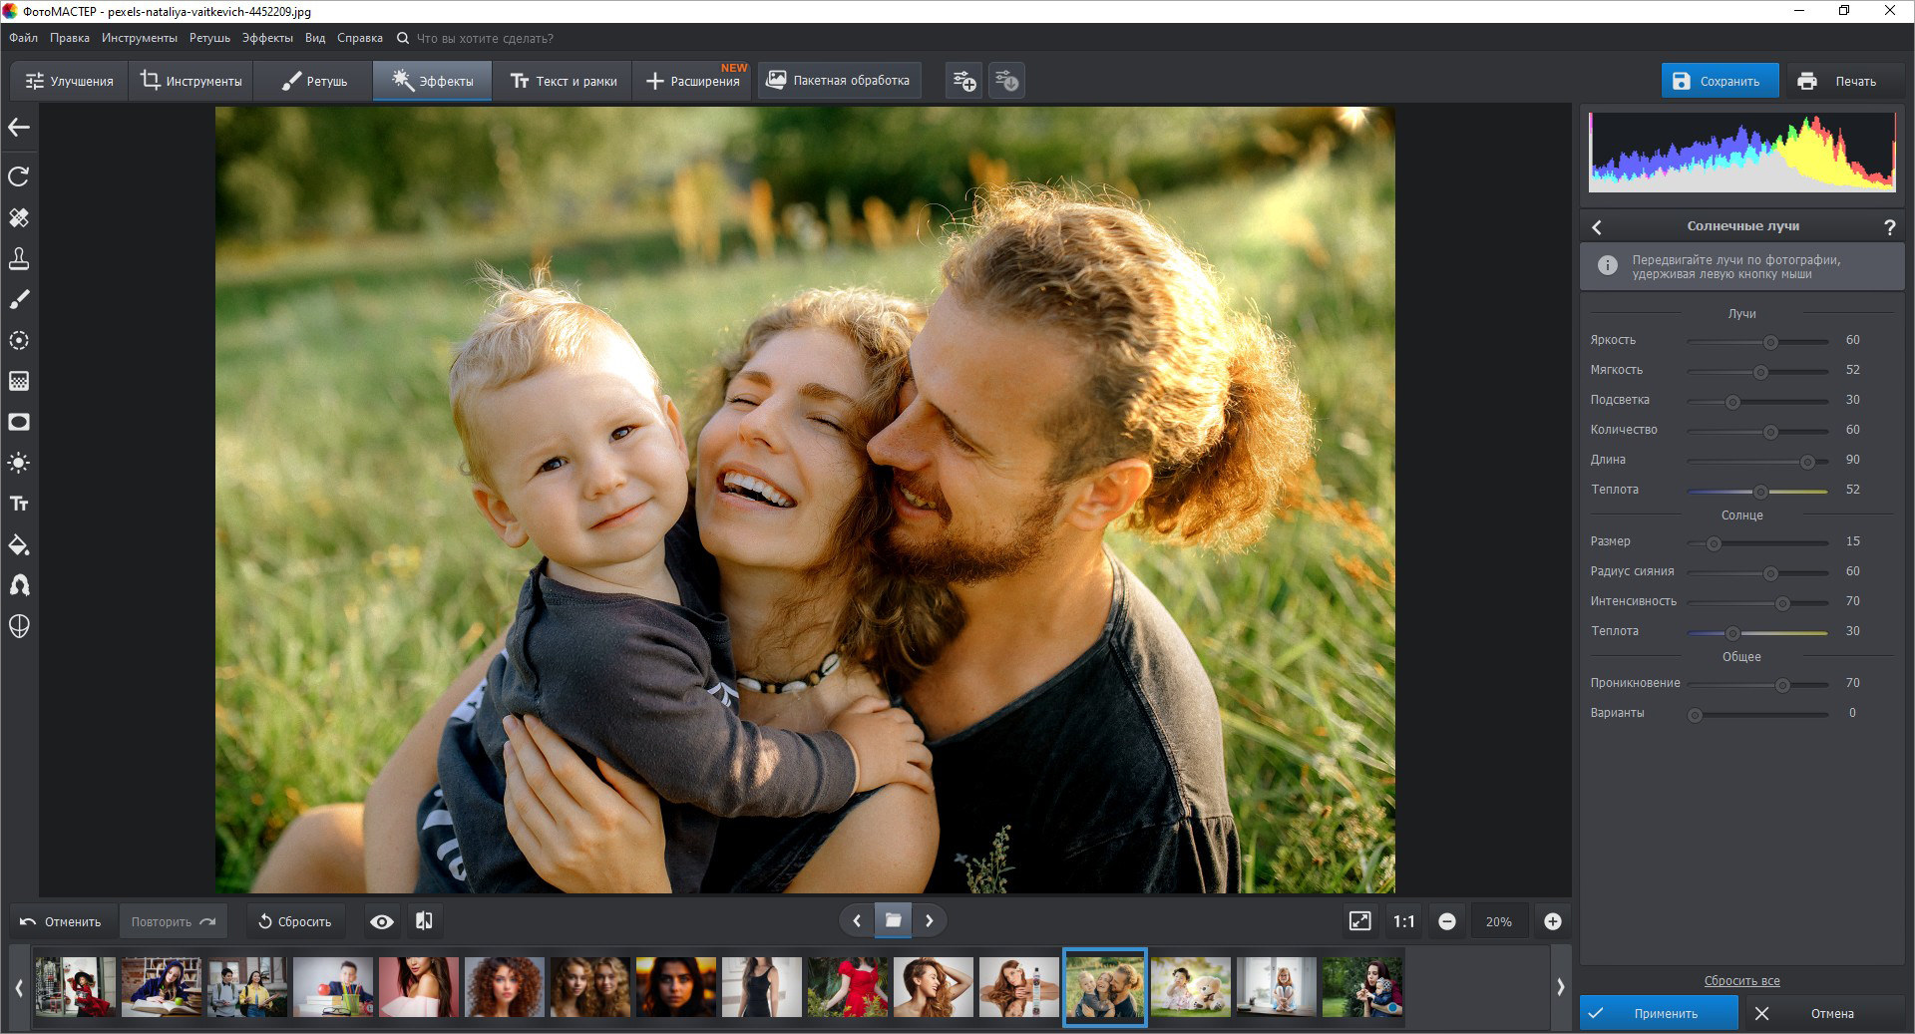Screen dimensions: 1915x1034
Task: Open the Расширения dropdown tab
Action: tap(693, 81)
